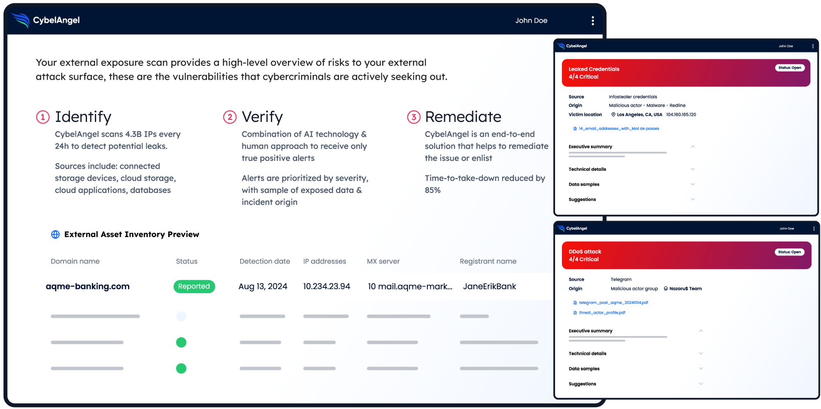Click the Leaked Credentials 4/4 Critical banner
Viewport: 821px width, 409px height.
coord(686,73)
